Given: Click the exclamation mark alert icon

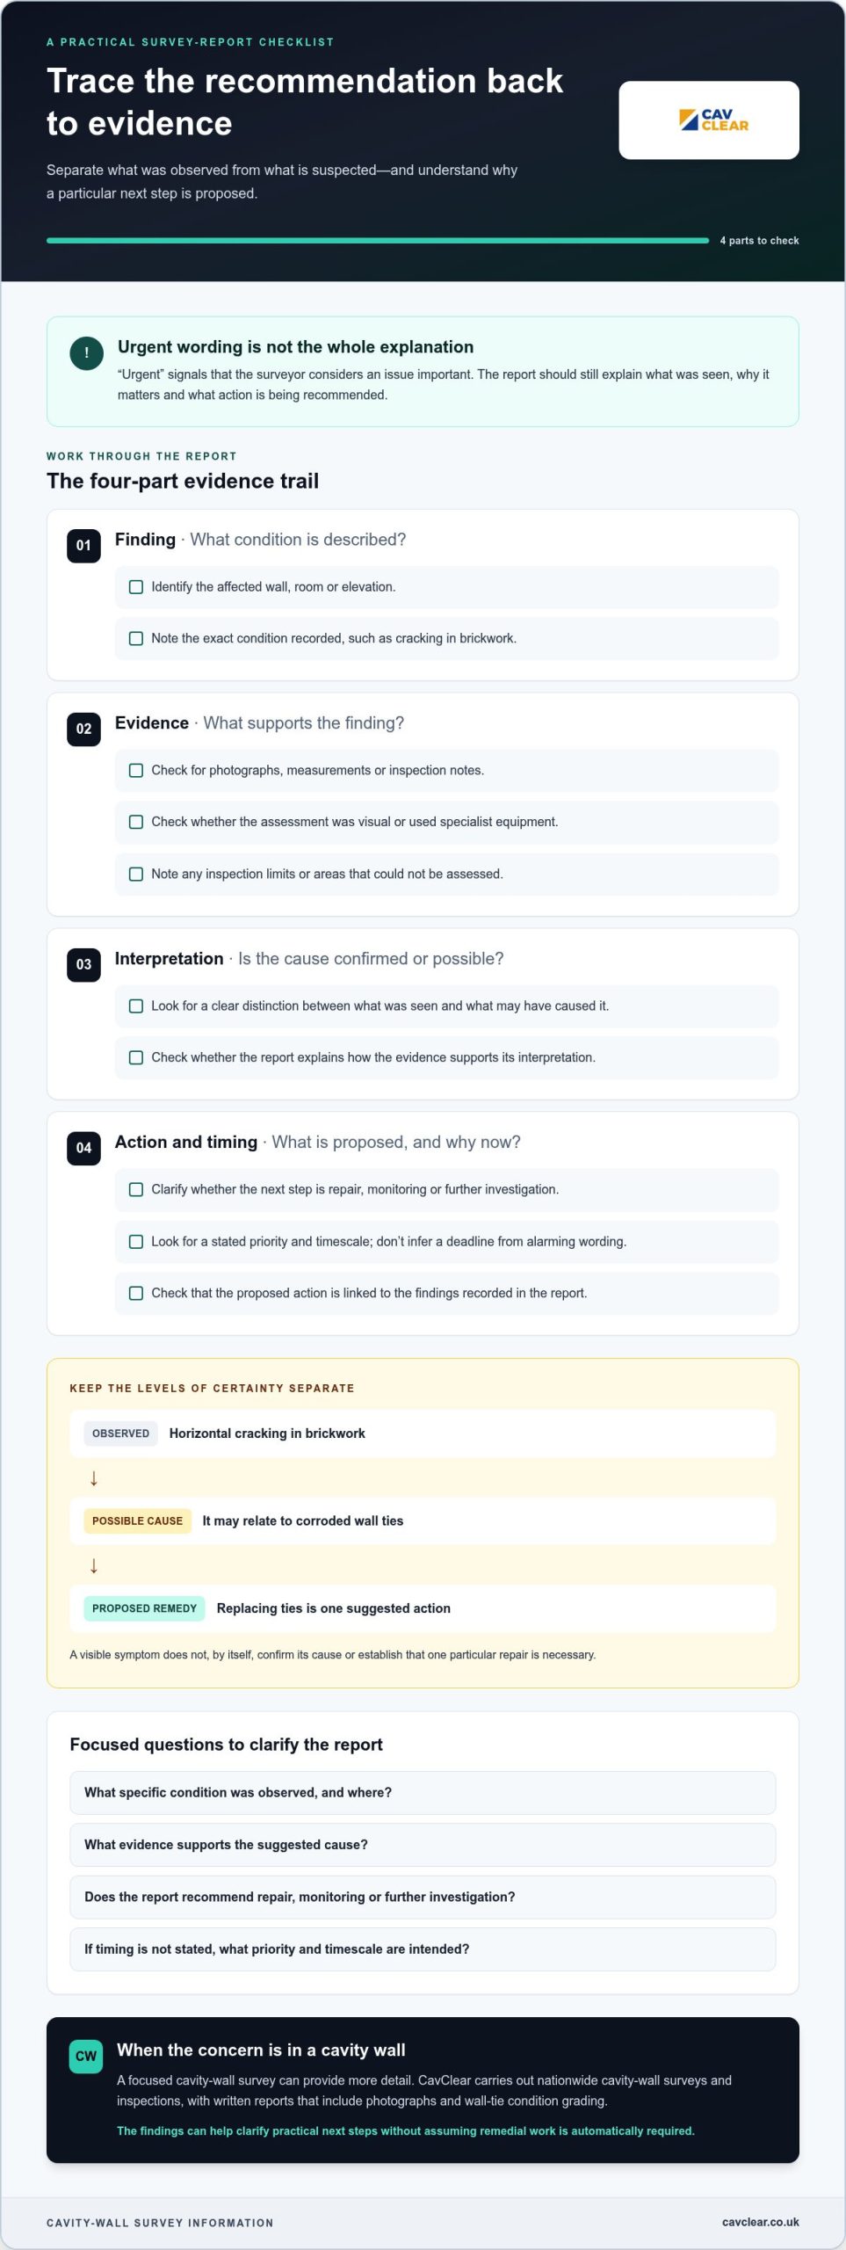Looking at the screenshot, I should 86,353.
